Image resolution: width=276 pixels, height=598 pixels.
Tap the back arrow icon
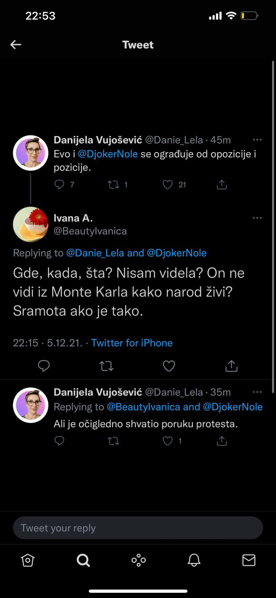click(16, 45)
